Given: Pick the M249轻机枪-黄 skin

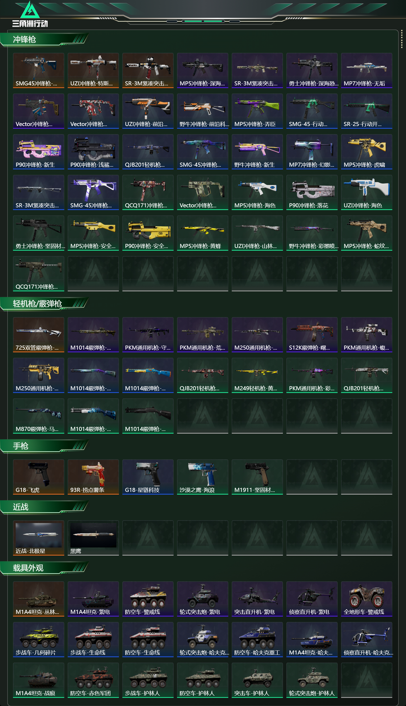Looking at the screenshot, I should click(257, 375).
